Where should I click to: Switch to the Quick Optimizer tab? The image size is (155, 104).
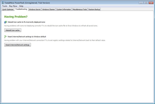point(8,9)
